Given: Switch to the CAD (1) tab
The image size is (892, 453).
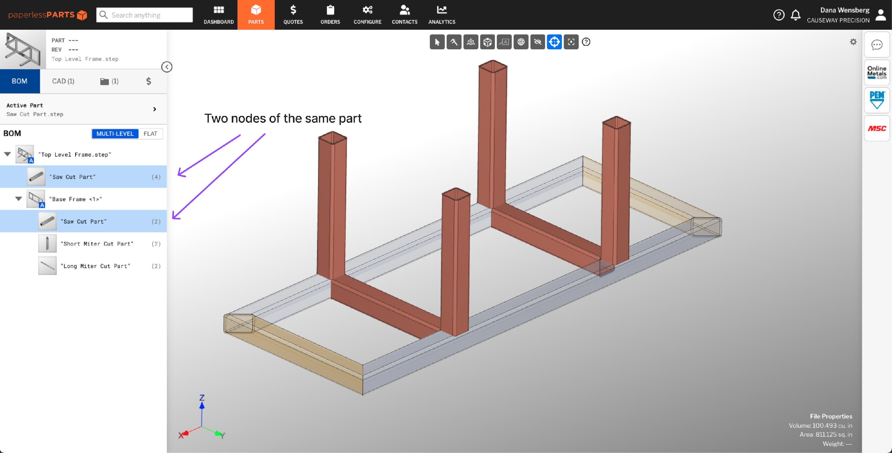Looking at the screenshot, I should [63, 81].
